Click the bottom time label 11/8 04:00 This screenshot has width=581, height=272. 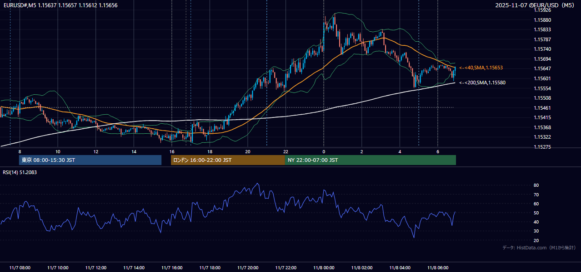[400, 268]
